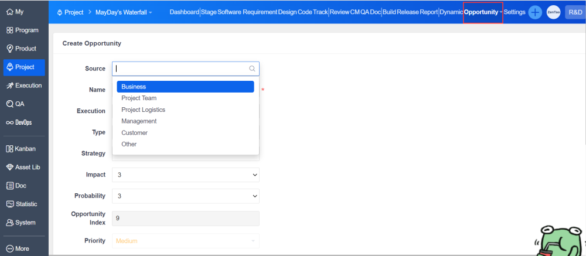
Task: Expand the Probability dropdown
Action: pos(186,196)
